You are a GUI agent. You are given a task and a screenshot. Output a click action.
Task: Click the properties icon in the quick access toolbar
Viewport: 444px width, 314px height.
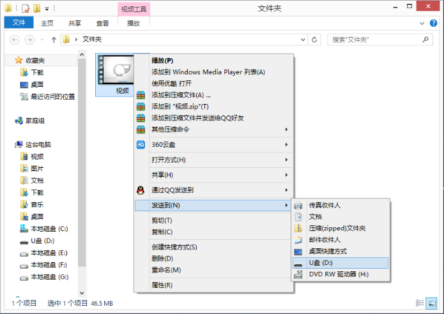pos(26,8)
